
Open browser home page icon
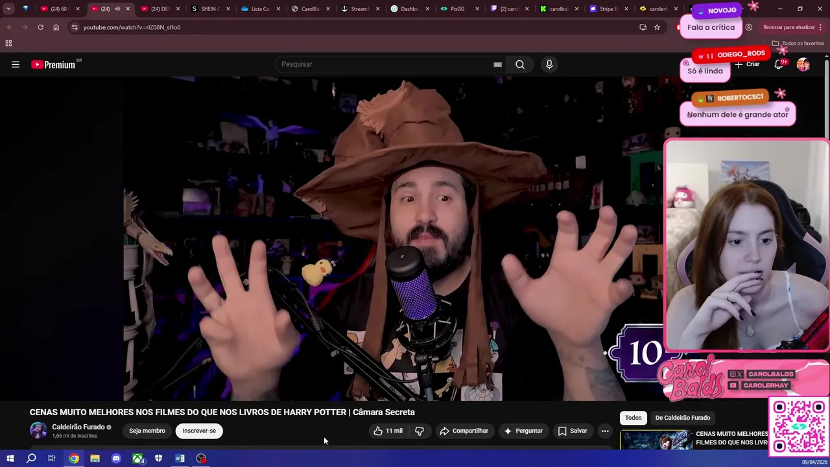pyautogui.click(x=56, y=27)
